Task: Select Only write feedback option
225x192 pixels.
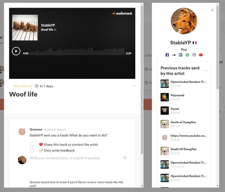Action: point(32,150)
